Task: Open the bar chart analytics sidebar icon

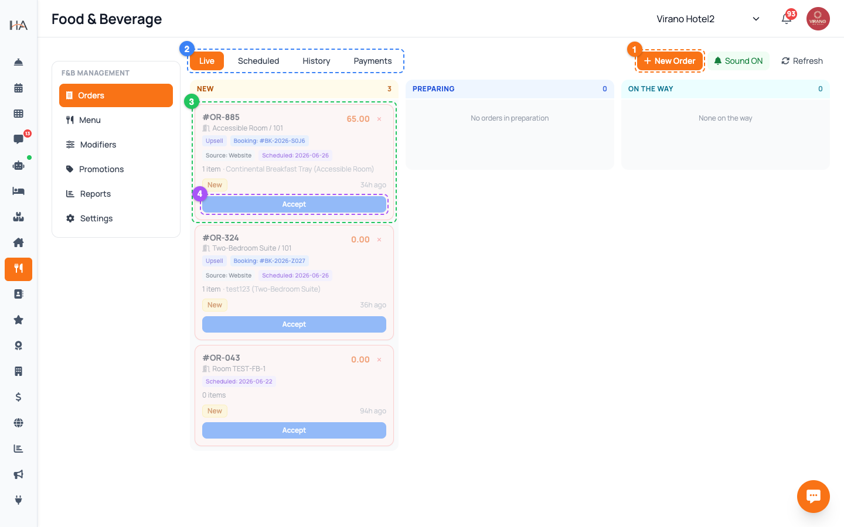Action: click(x=18, y=449)
